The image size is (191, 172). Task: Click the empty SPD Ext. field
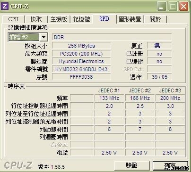(x=159, y=69)
